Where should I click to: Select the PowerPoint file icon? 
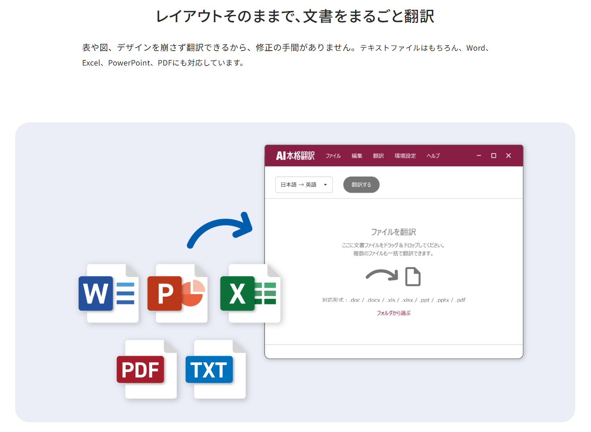click(x=178, y=293)
